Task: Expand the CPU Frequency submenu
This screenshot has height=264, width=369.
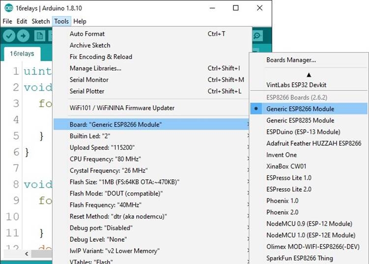Action: pyautogui.click(x=151, y=159)
